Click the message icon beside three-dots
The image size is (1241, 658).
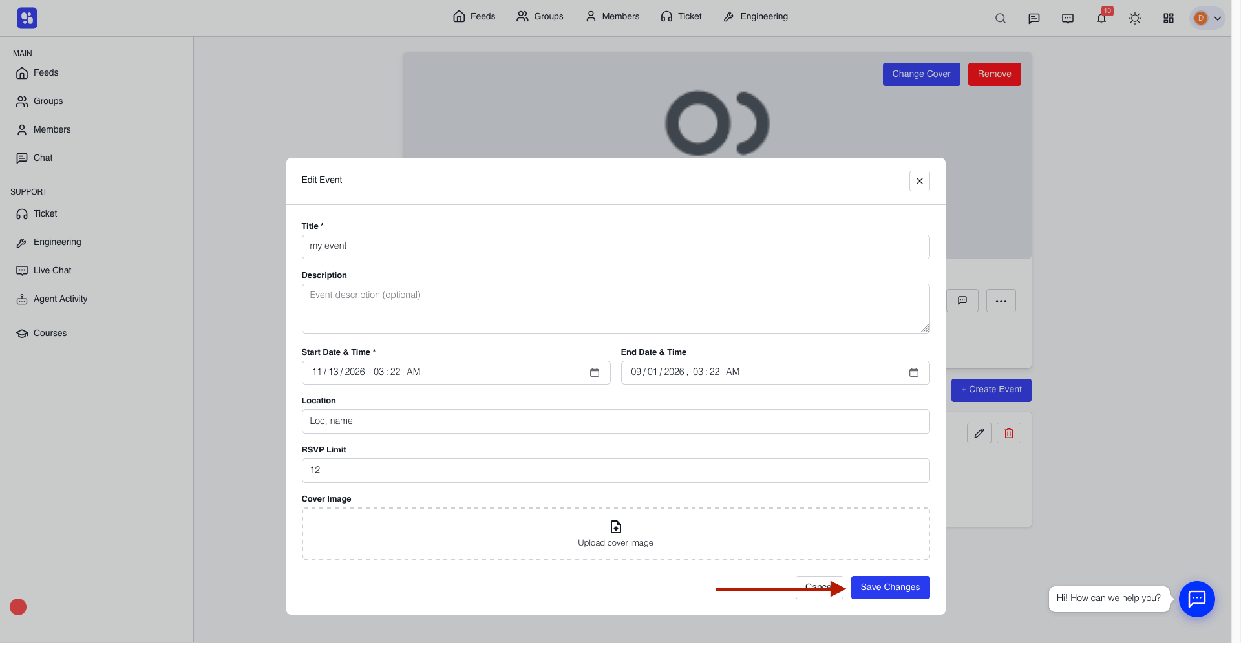click(x=962, y=301)
